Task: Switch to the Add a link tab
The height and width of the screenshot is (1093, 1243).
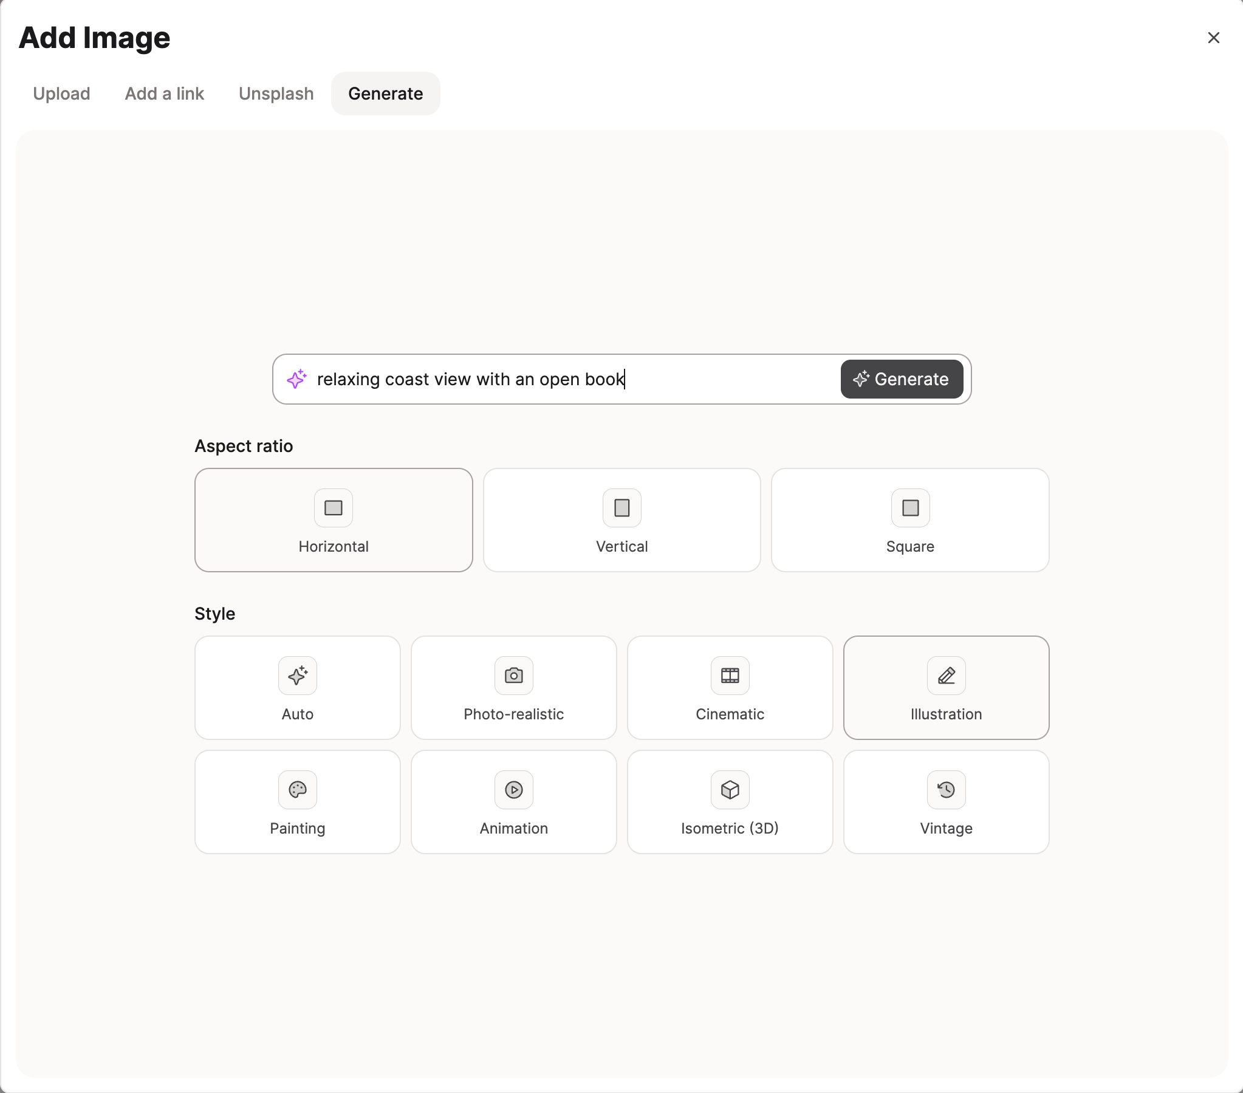Action: point(164,94)
